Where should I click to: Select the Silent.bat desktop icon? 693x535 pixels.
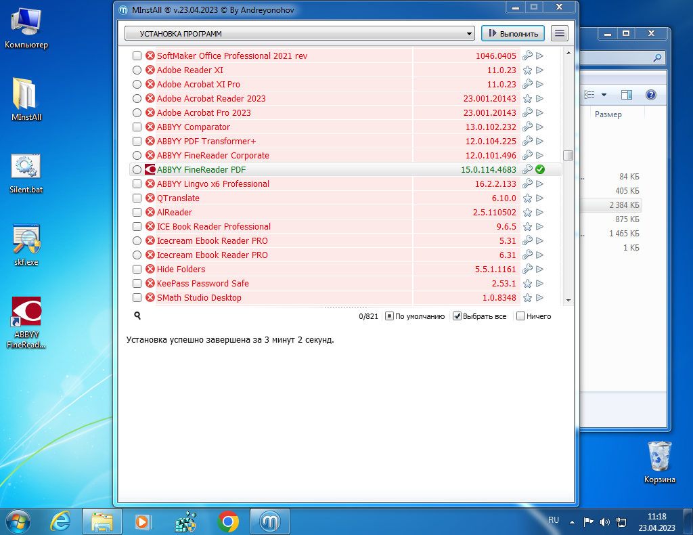(x=26, y=174)
